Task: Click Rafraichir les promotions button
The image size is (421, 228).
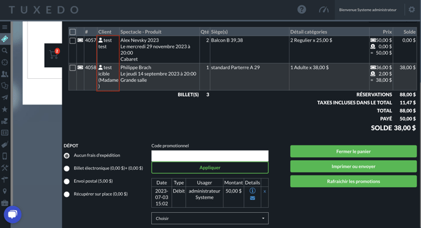Action: coord(353,182)
